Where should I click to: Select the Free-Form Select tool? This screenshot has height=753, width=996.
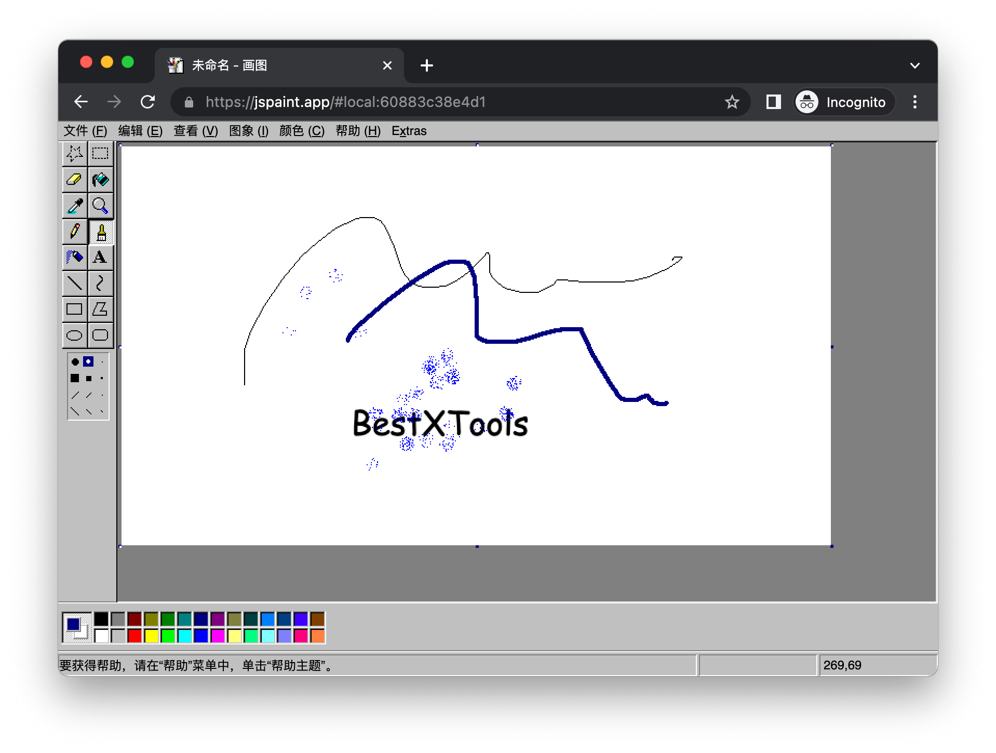pos(75,154)
